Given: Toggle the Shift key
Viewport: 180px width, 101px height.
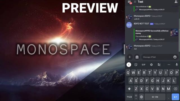Looking at the screenshot, I should [129, 89].
